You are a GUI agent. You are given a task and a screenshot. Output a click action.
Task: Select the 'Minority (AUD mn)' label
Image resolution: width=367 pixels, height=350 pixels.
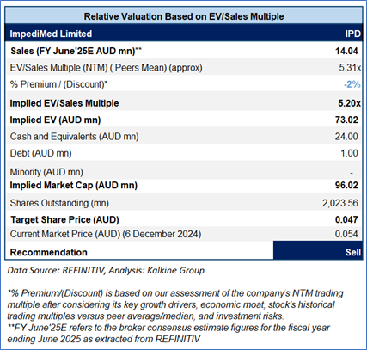coord(46,172)
